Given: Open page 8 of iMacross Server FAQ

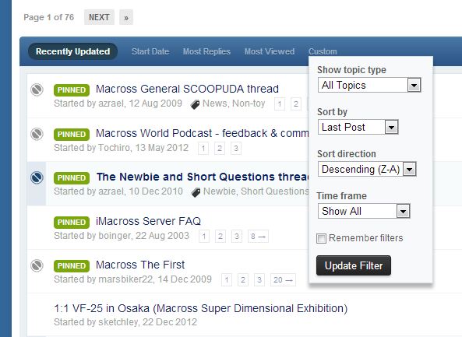Looking at the screenshot, I should [258, 237].
